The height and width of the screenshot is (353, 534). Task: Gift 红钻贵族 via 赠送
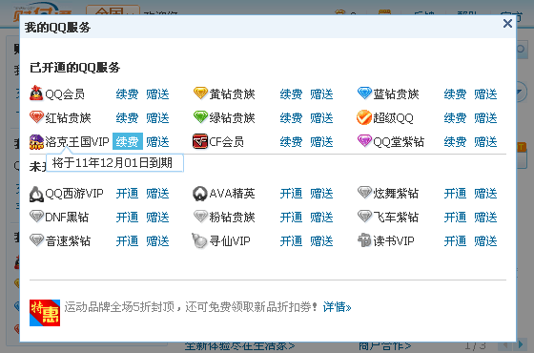point(157,118)
